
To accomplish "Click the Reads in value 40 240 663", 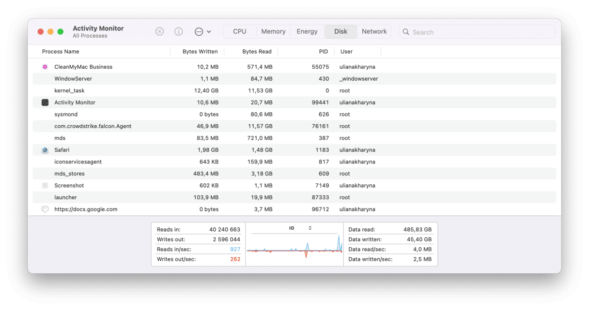I will [225, 230].
